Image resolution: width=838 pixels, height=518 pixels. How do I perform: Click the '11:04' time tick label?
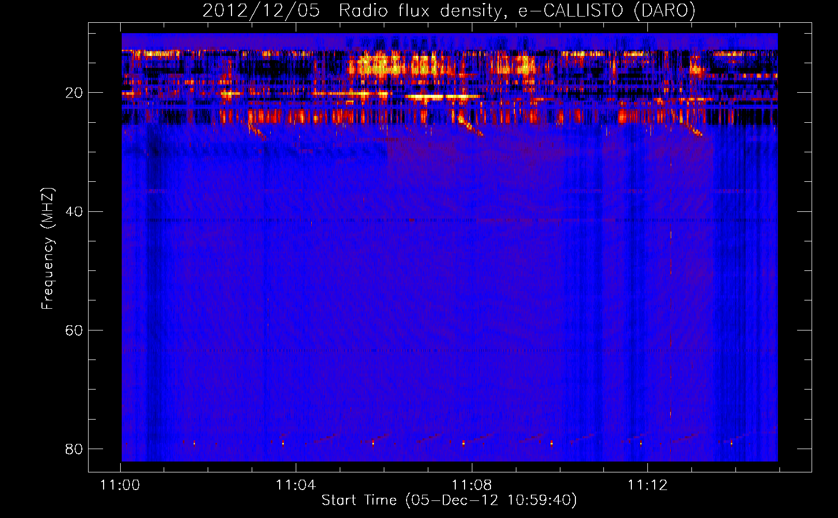(296, 485)
